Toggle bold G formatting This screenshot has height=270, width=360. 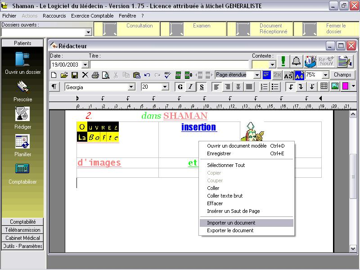tap(180, 87)
